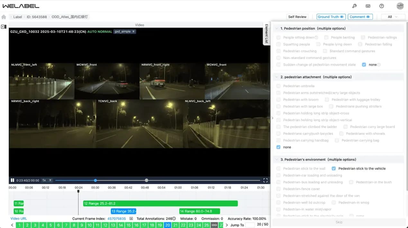Toggle the video panel icon at left
The height and width of the screenshot is (228, 408).
4,27
